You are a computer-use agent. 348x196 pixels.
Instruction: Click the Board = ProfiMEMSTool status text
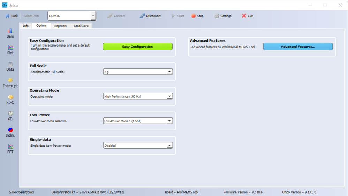coord(182,192)
